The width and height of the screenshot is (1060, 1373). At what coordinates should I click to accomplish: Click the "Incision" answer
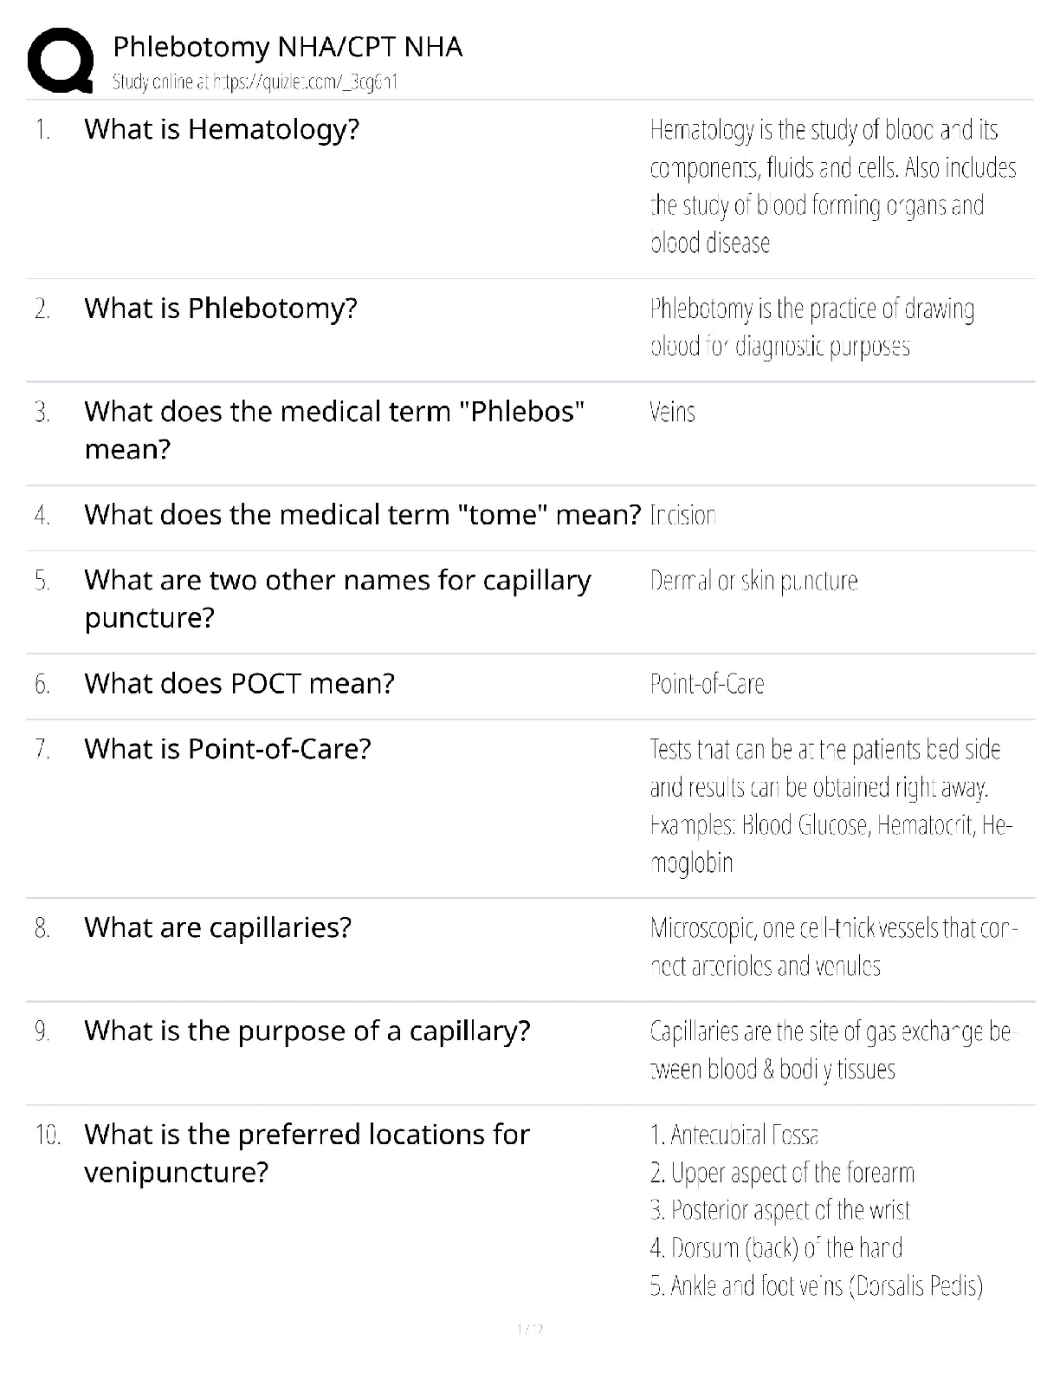click(683, 516)
